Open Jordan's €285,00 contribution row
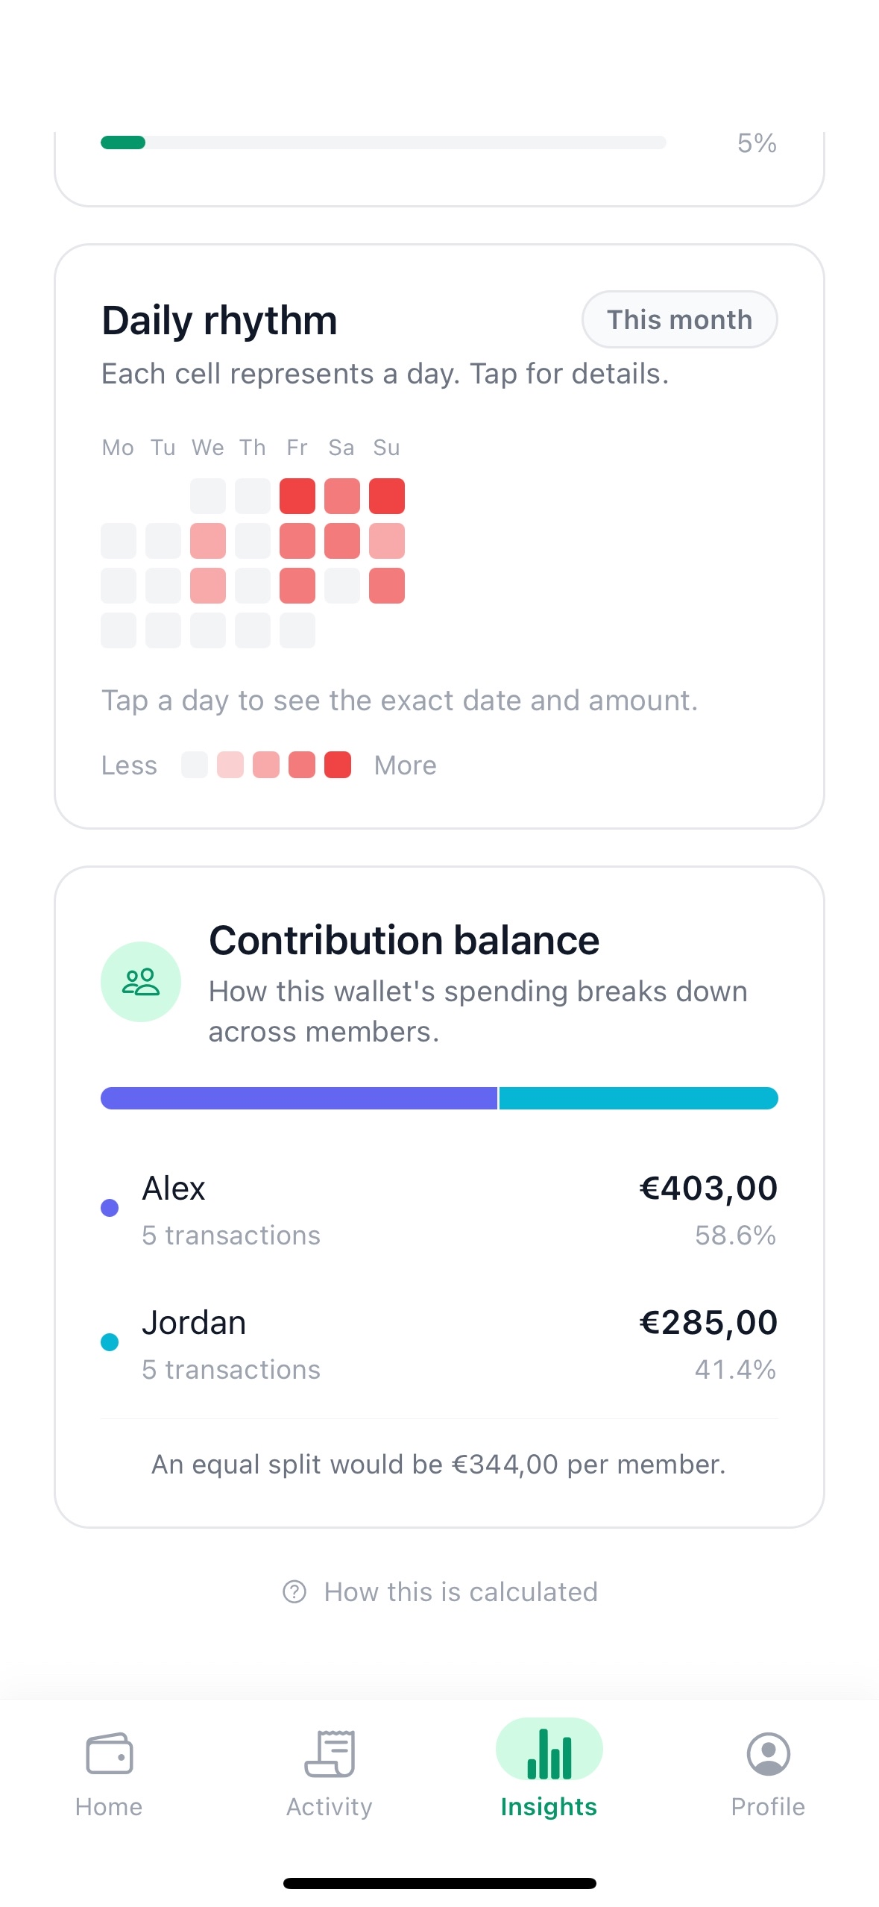This screenshot has width=879, height=1907. pyautogui.click(x=439, y=1344)
